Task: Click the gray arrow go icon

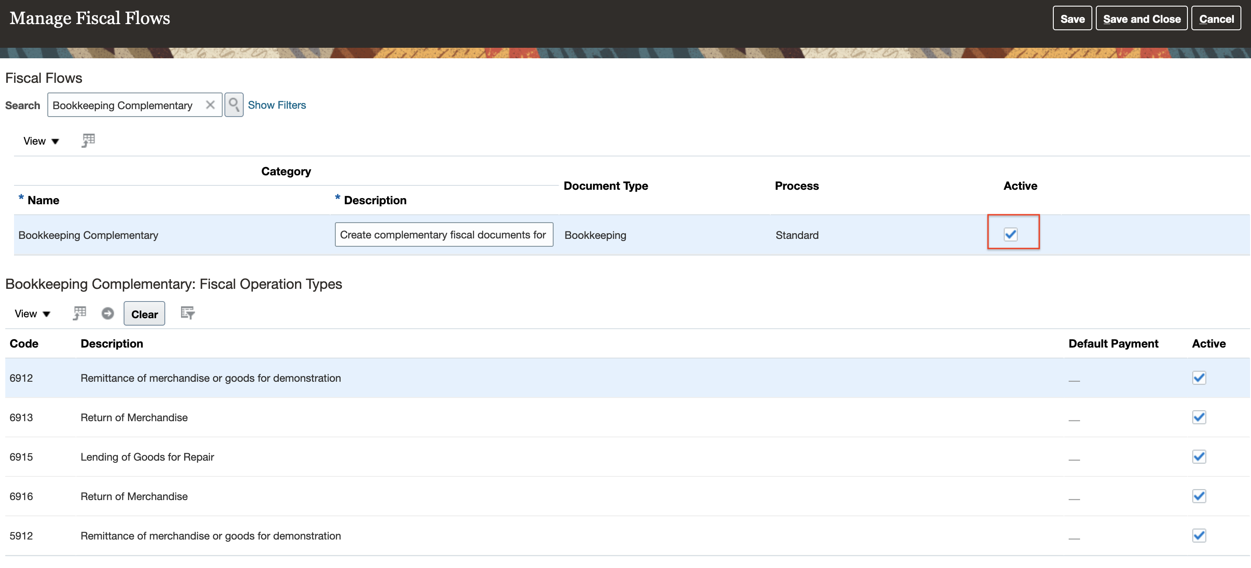Action: click(108, 313)
